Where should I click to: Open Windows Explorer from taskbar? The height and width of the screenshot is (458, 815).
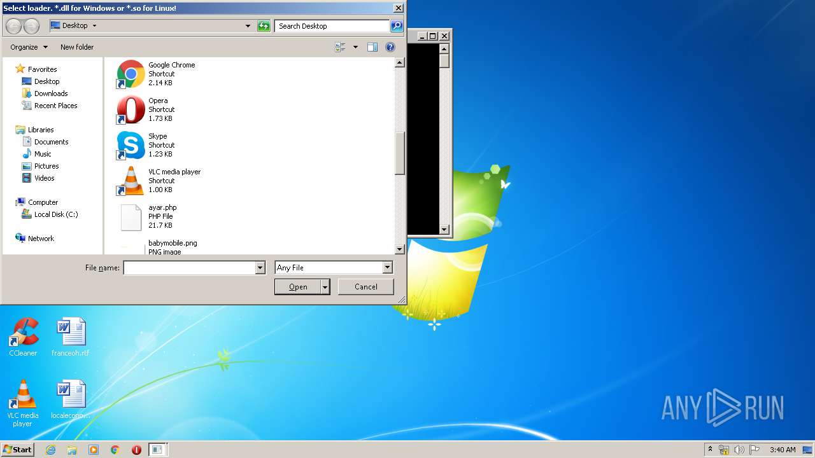(x=72, y=450)
